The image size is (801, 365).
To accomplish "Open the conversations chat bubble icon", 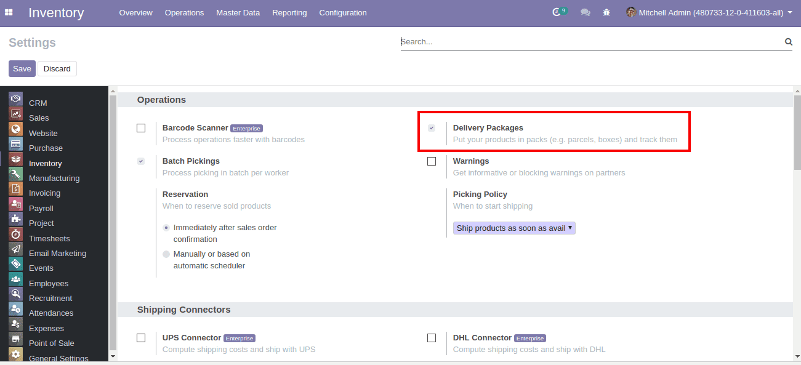I will (586, 12).
